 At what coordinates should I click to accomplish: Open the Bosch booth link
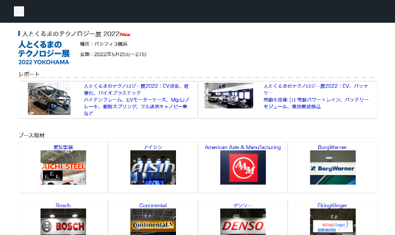[x=63, y=205]
